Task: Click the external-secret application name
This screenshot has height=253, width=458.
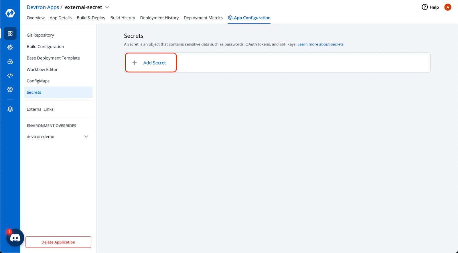Action: coord(84,7)
